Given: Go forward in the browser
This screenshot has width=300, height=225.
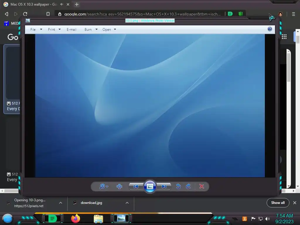Looking at the screenshot, I should tap(16, 14).
